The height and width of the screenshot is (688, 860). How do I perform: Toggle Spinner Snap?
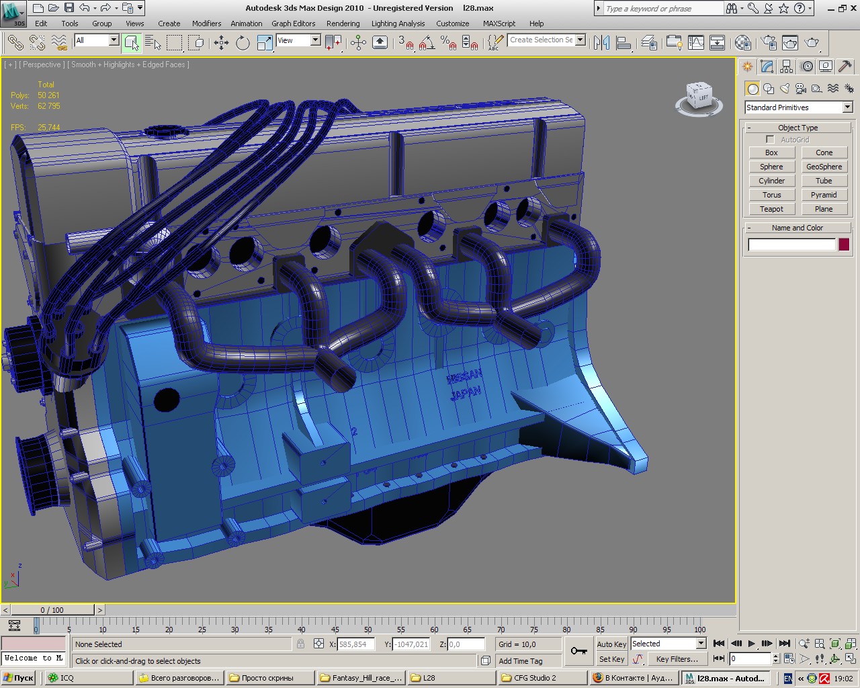click(470, 42)
